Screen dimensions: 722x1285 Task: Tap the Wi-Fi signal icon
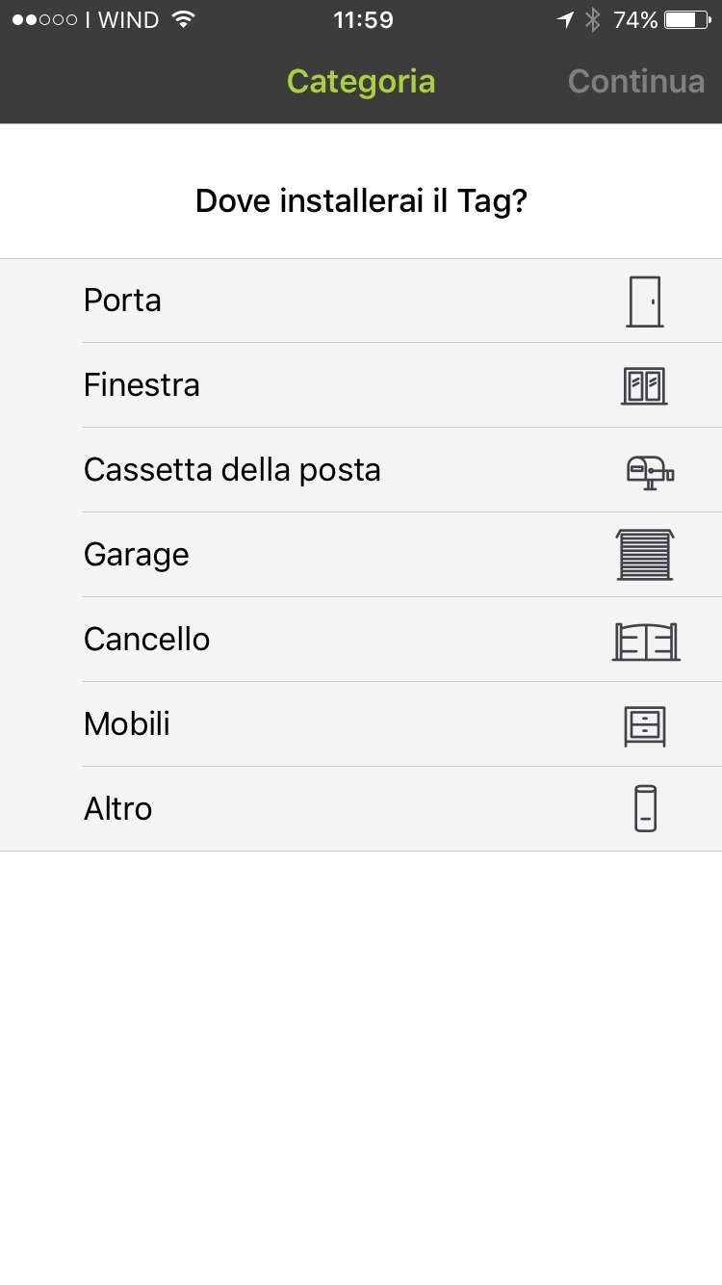point(183,20)
